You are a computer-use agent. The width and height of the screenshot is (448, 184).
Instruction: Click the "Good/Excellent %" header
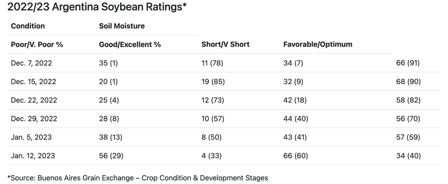click(x=130, y=44)
